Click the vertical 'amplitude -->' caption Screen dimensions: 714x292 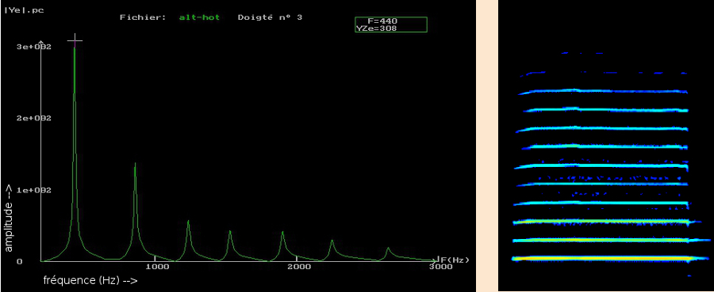(9, 218)
